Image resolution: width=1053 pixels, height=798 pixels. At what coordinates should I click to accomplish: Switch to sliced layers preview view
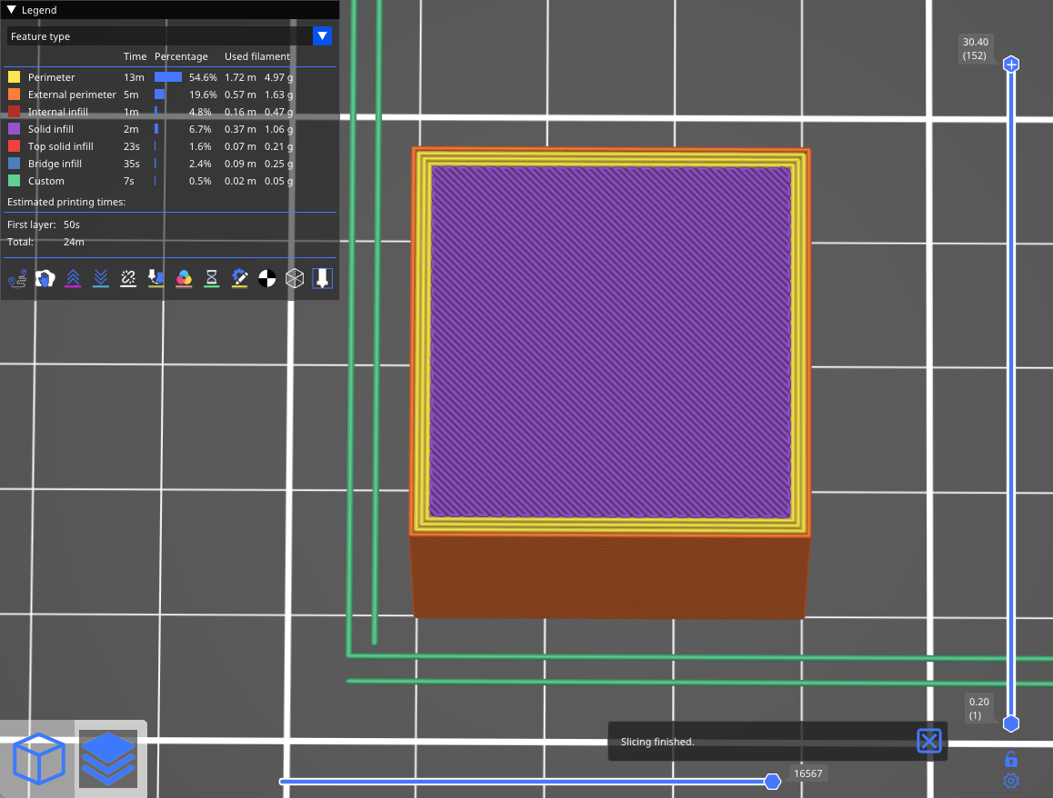point(108,759)
